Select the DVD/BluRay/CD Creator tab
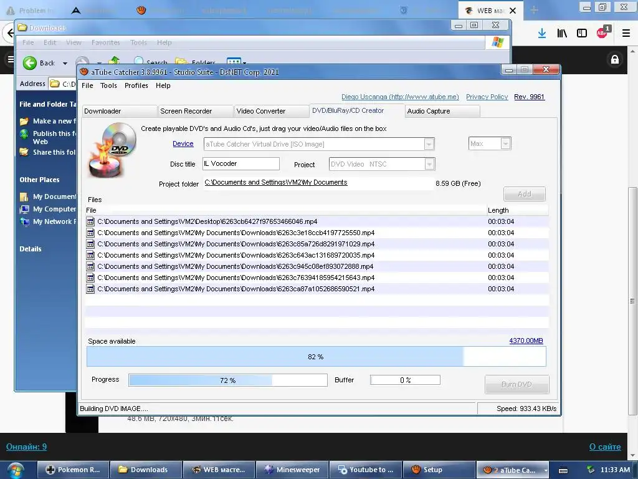The width and height of the screenshot is (638, 479). coord(357,110)
